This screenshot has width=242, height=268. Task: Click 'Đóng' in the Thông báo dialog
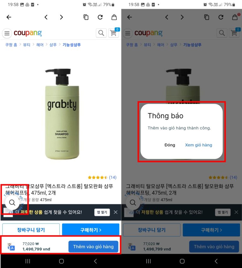pyautogui.click(x=170, y=145)
